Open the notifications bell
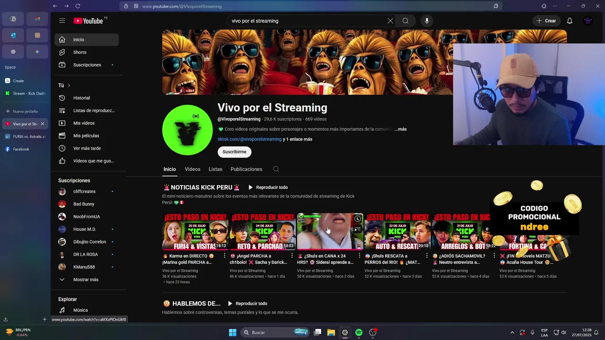 [570, 21]
